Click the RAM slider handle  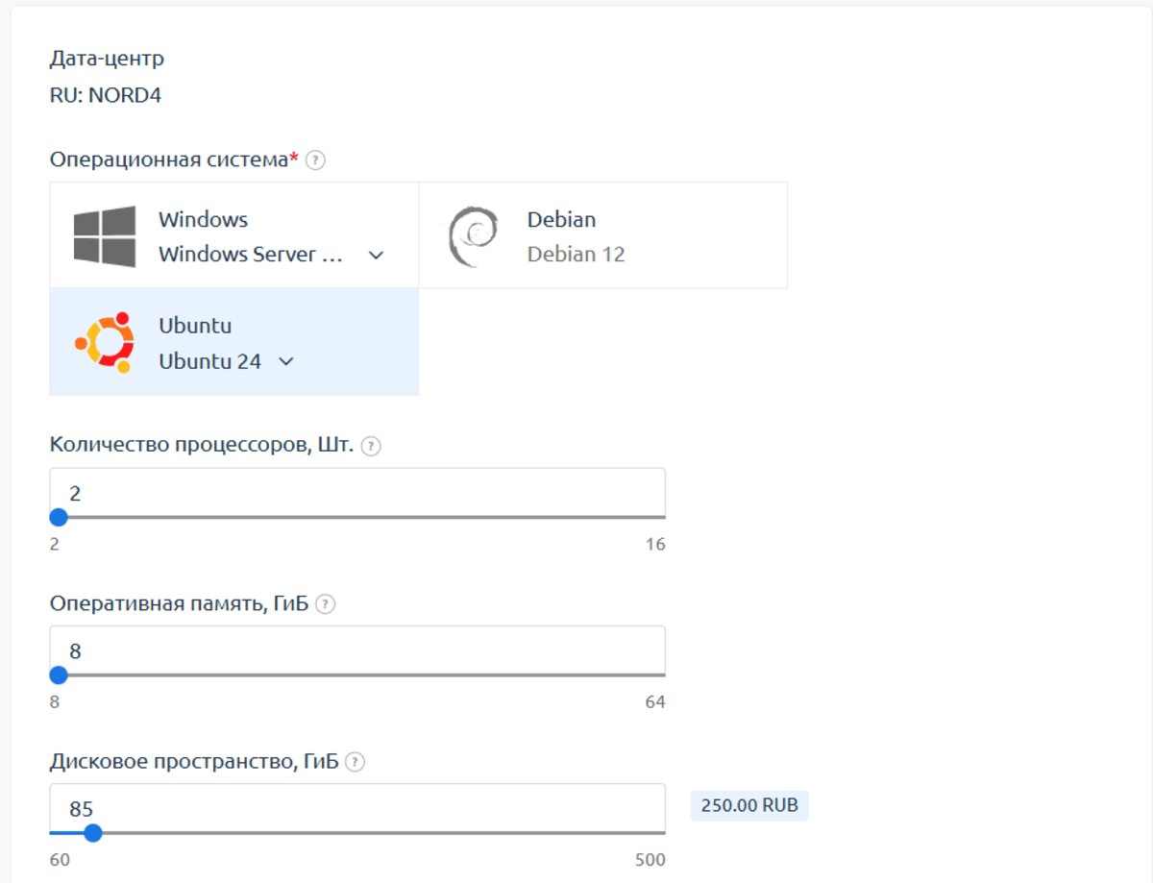click(x=59, y=675)
